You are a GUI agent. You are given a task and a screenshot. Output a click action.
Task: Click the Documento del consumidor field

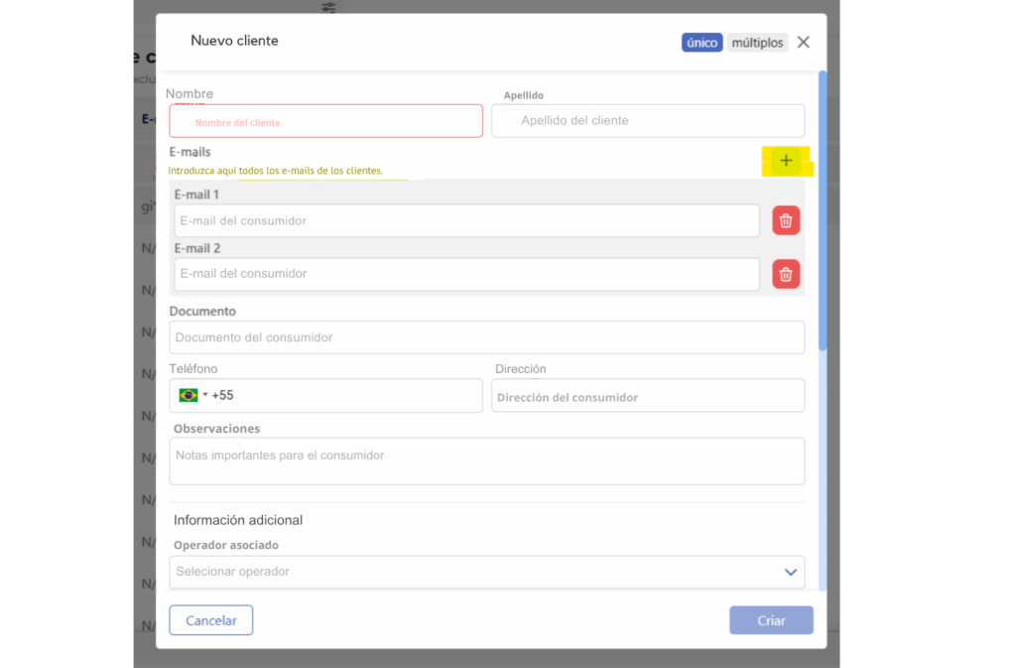(x=486, y=337)
